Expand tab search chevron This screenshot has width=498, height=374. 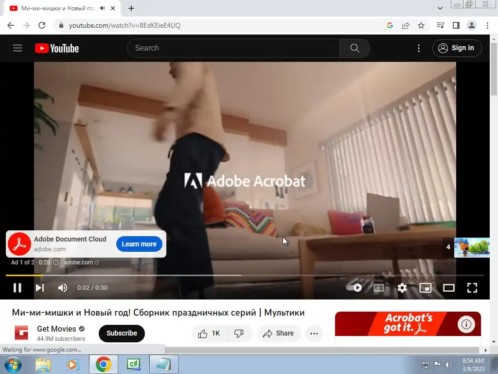click(440, 8)
